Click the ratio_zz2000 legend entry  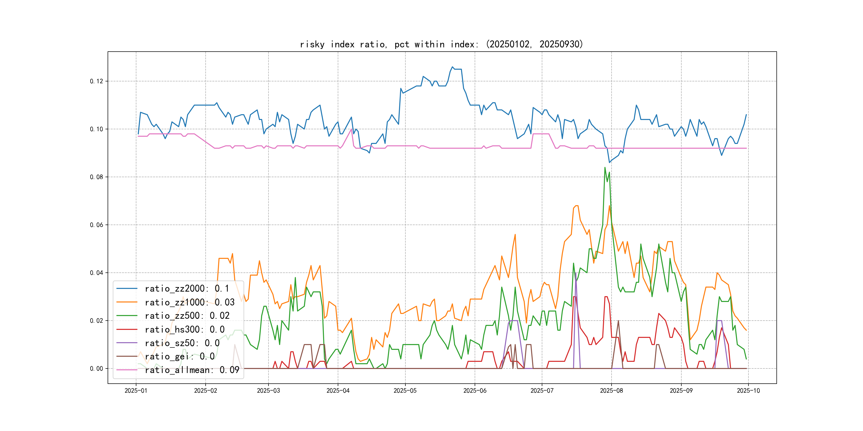point(187,288)
